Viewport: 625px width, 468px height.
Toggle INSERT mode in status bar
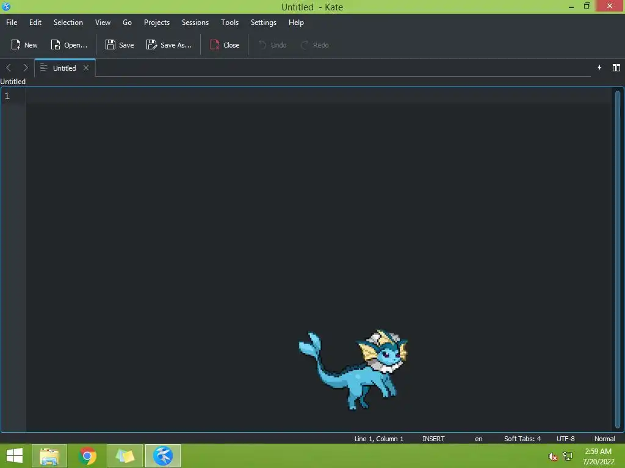click(x=433, y=439)
